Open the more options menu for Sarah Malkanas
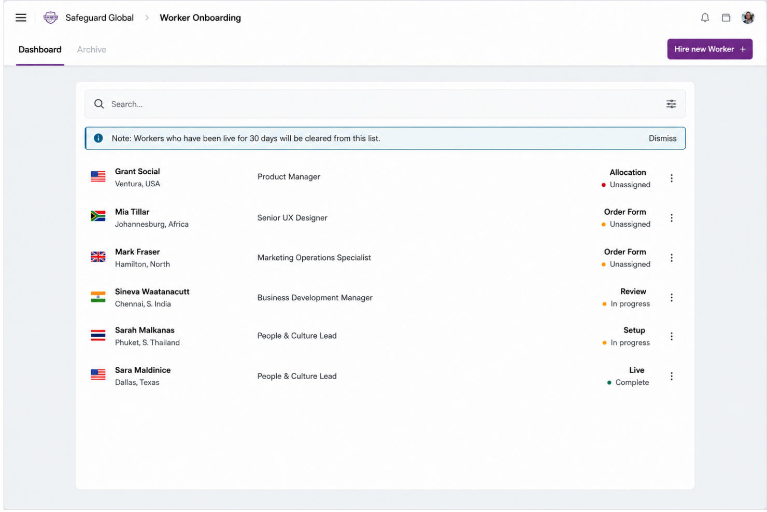The width and height of the screenshot is (767, 512). click(x=672, y=336)
